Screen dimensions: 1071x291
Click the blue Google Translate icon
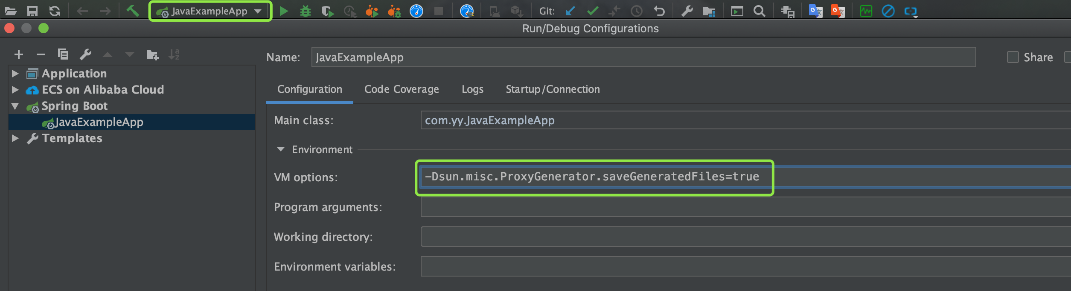816,11
